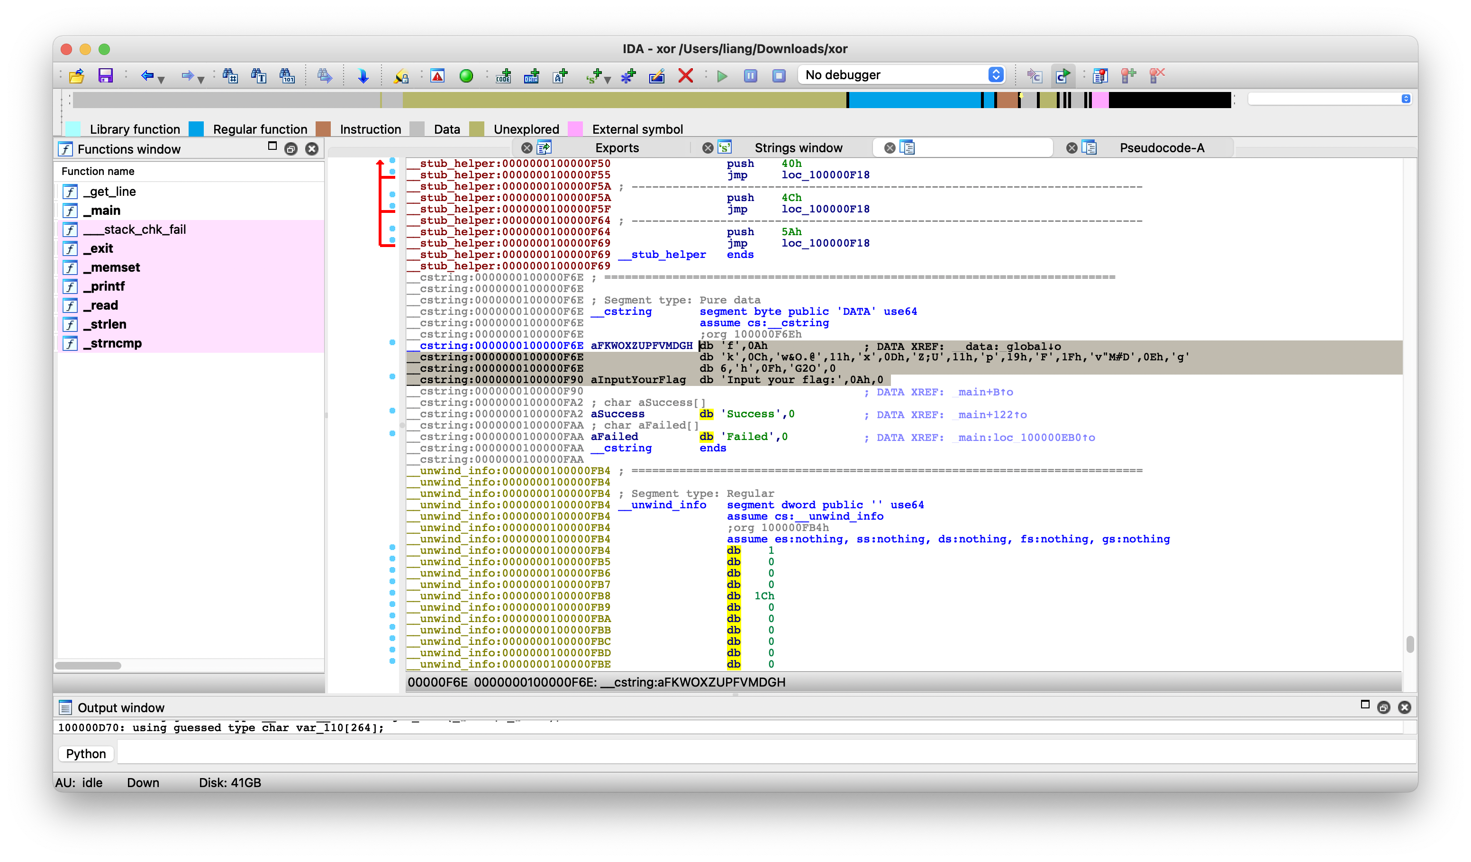Switch to the Pseudocode-A tab
This screenshot has height=862, width=1471.
(1161, 148)
